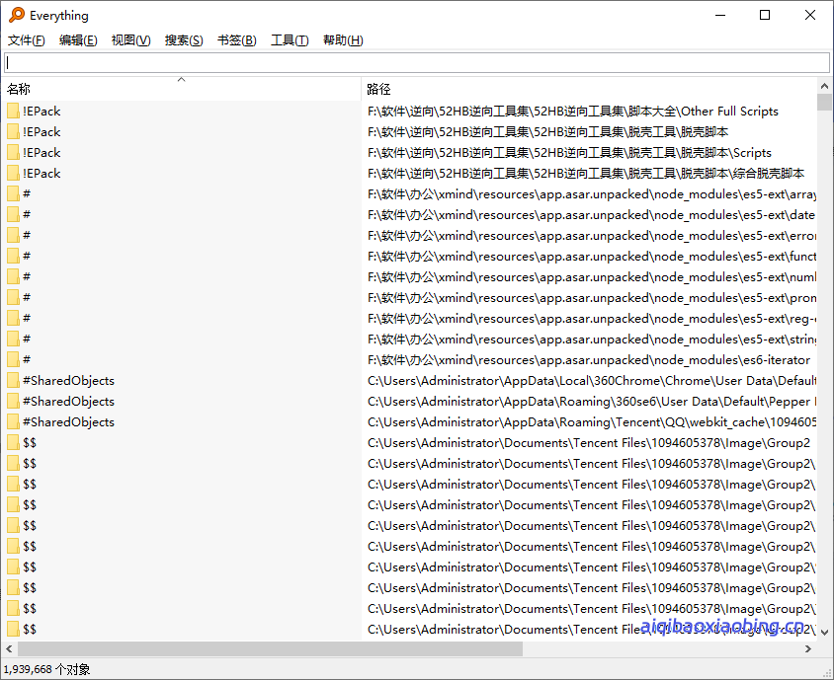Click the horizontal scrollbar left arrow
The image size is (834, 680).
(x=9, y=648)
